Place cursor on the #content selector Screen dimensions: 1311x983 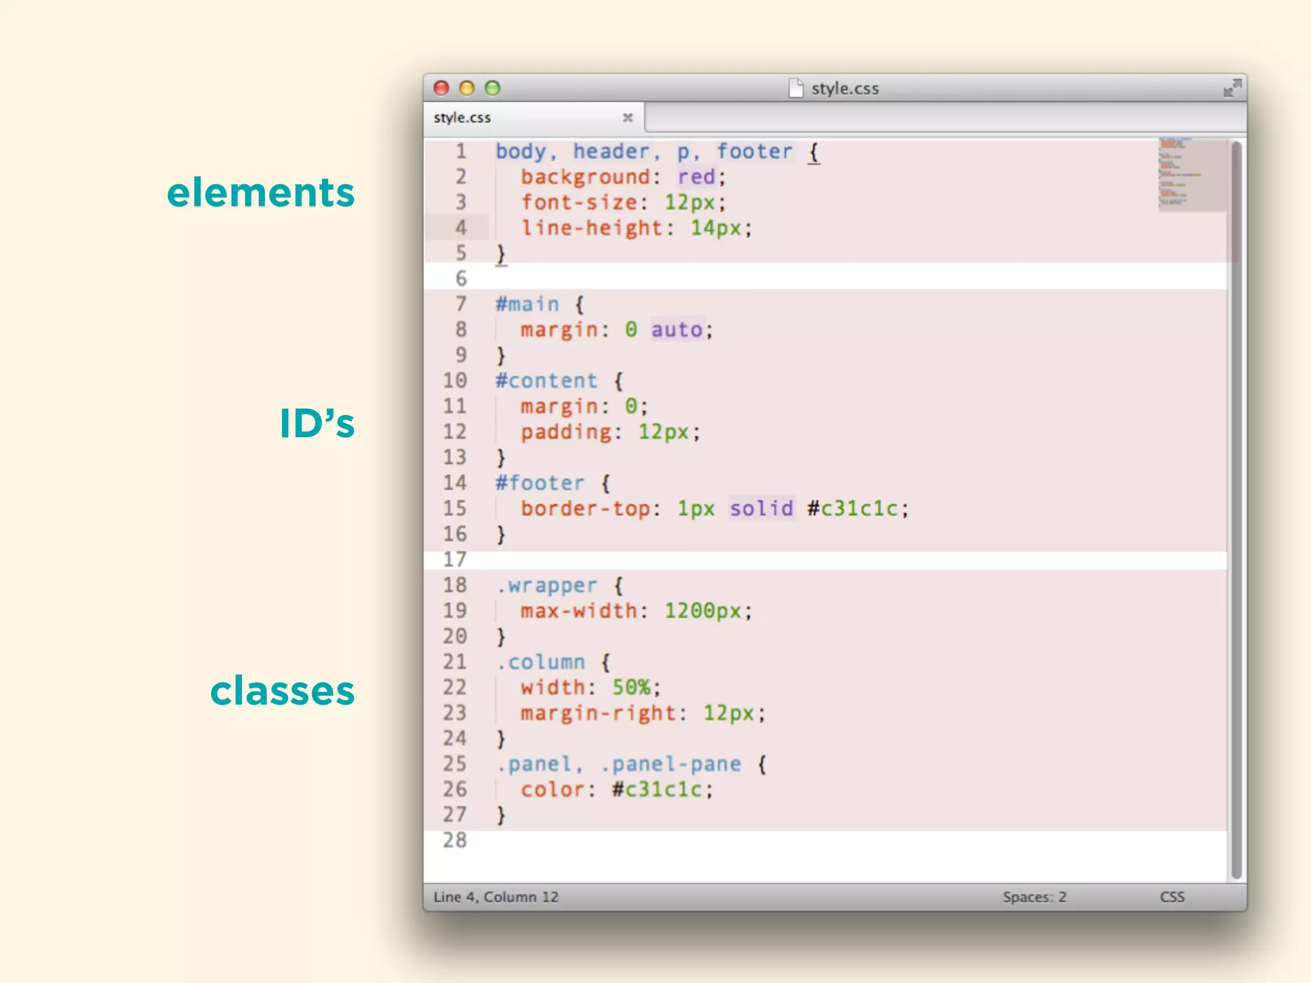[546, 381]
